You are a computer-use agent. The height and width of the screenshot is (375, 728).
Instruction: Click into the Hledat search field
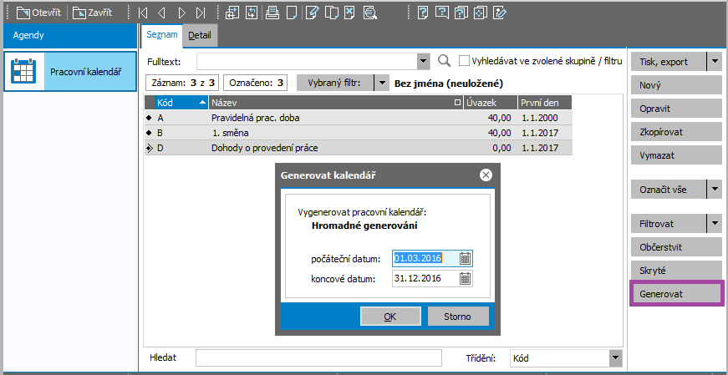click(318, 358)
